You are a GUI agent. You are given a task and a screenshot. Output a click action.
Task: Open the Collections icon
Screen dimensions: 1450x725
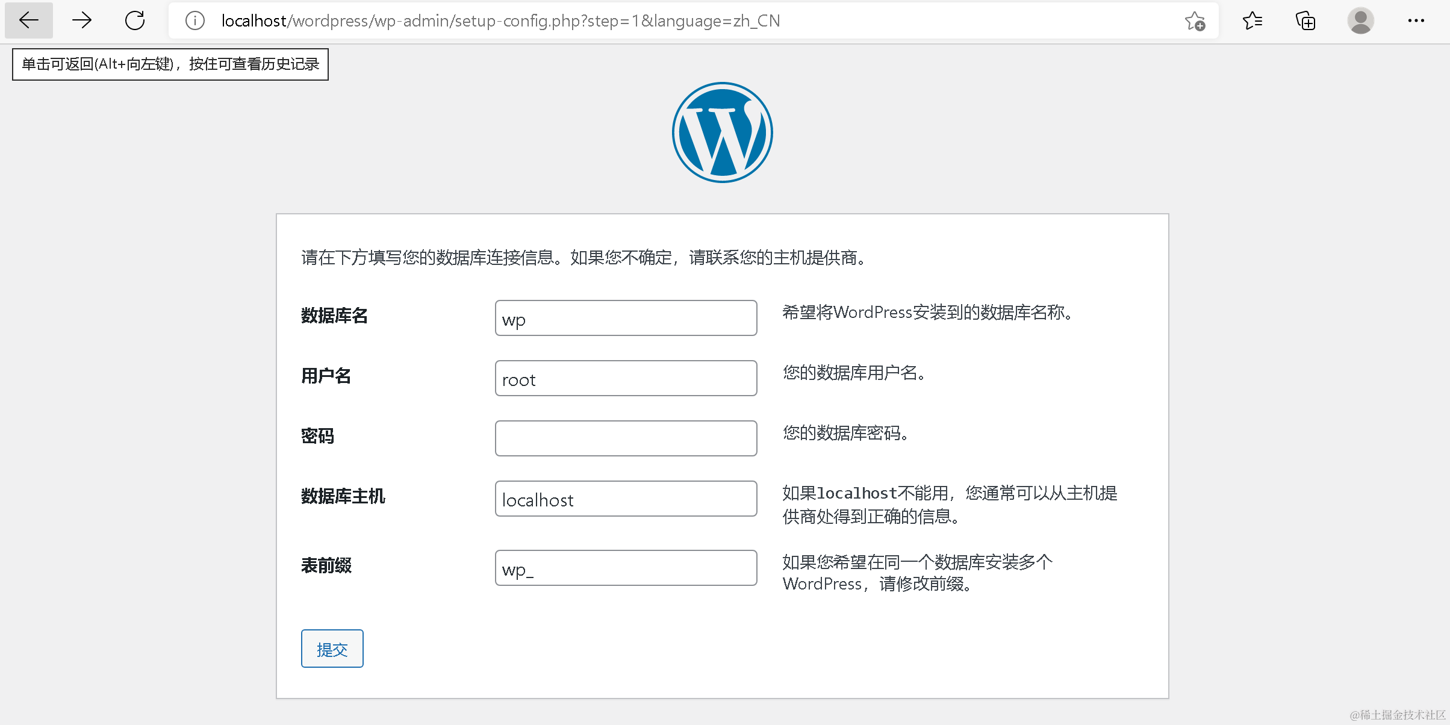(1305, 20)
